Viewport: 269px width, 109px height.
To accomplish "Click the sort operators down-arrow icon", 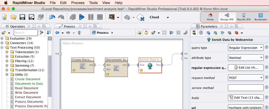I will pyautogui.click(x=49, y=33).
